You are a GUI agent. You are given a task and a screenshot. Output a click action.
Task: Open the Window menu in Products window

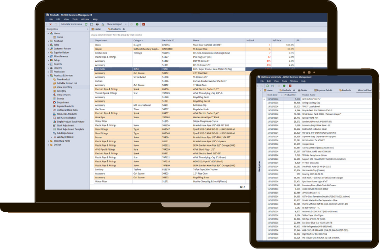pos(85,20)
